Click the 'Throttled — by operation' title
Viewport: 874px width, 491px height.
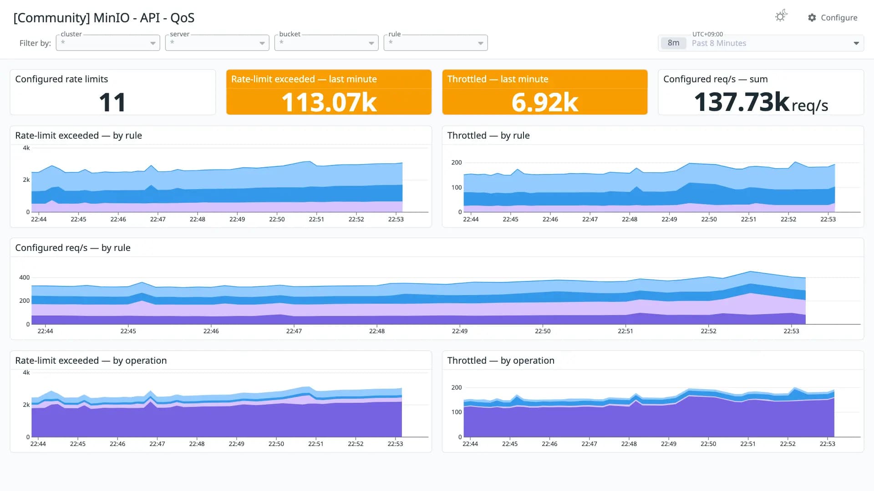501,361
